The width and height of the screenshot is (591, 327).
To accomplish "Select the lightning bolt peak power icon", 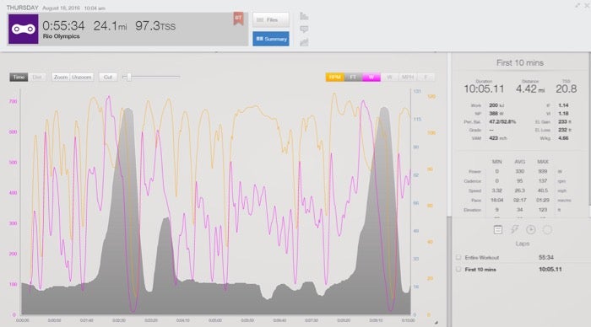I will (514, 229).
